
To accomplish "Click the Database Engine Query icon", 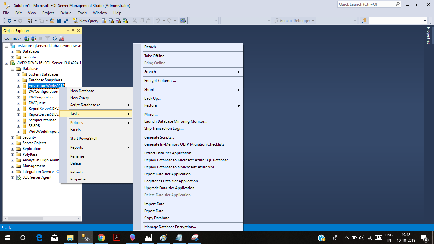I will point(104,21).
